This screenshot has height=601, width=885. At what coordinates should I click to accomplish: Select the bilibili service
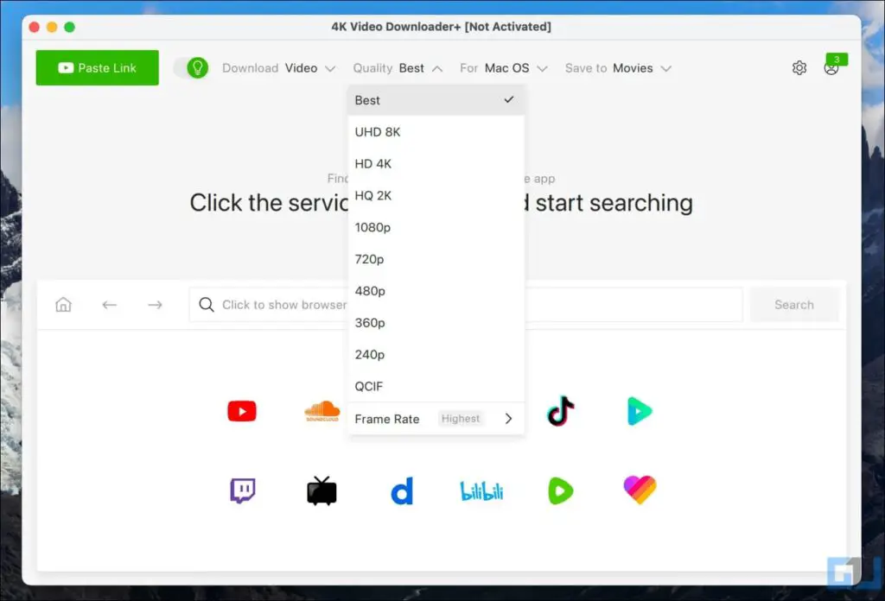click(x=481, y=490)
